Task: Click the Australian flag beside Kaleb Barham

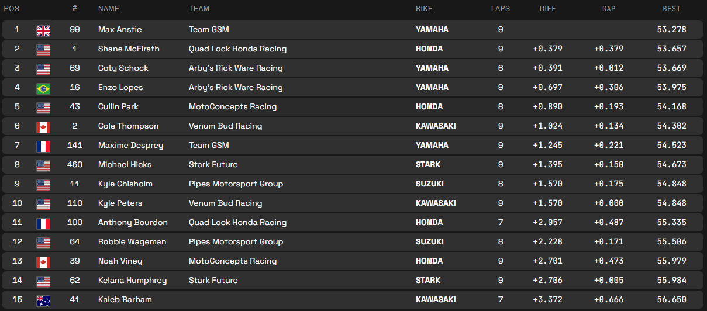Action: tap(43, 300)
